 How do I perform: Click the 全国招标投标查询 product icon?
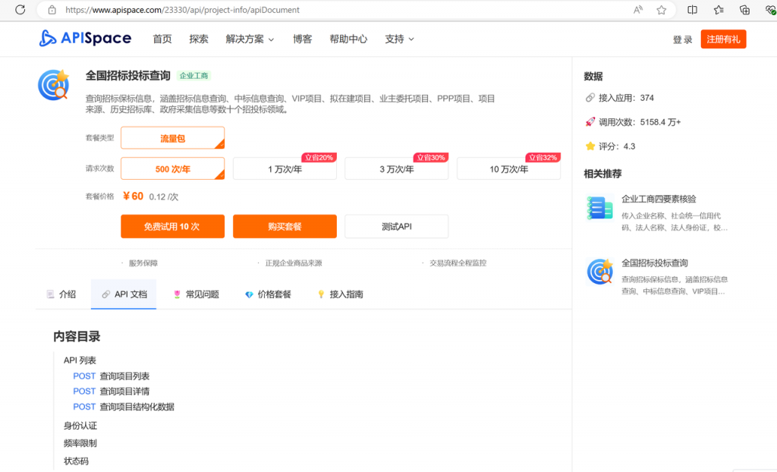click(x=54, y=85)
